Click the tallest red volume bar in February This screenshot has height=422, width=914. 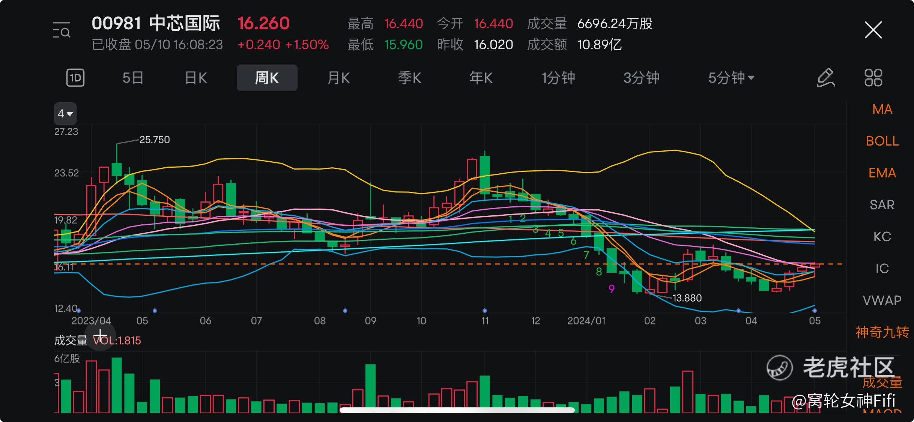[688, 392]
